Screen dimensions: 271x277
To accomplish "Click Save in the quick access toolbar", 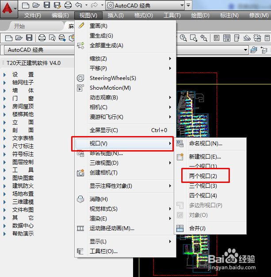I will tap(47, 5).
